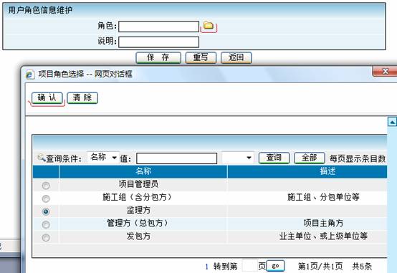Screen dimensions: 397x273
Task: Click the 返回 button
Action: (236, 57)
